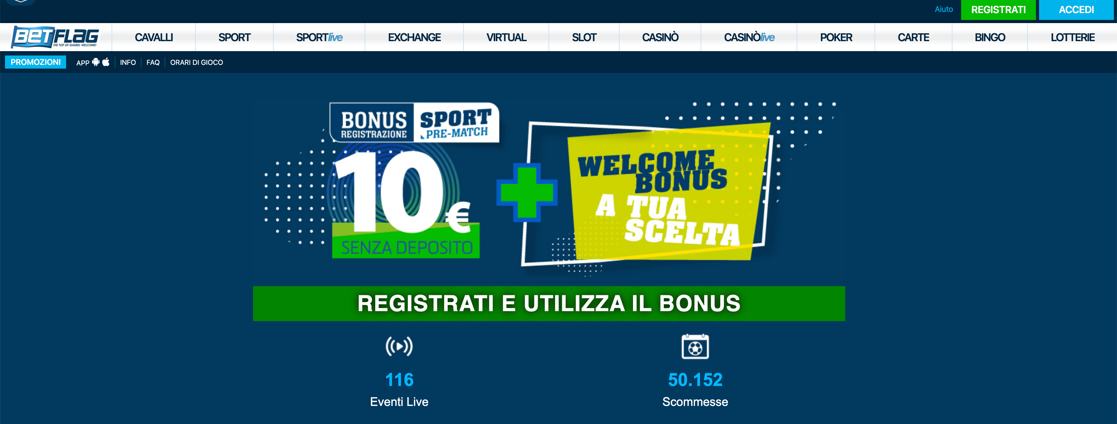
Task: Click the football calendar icon
Action: tap(695, 346)
